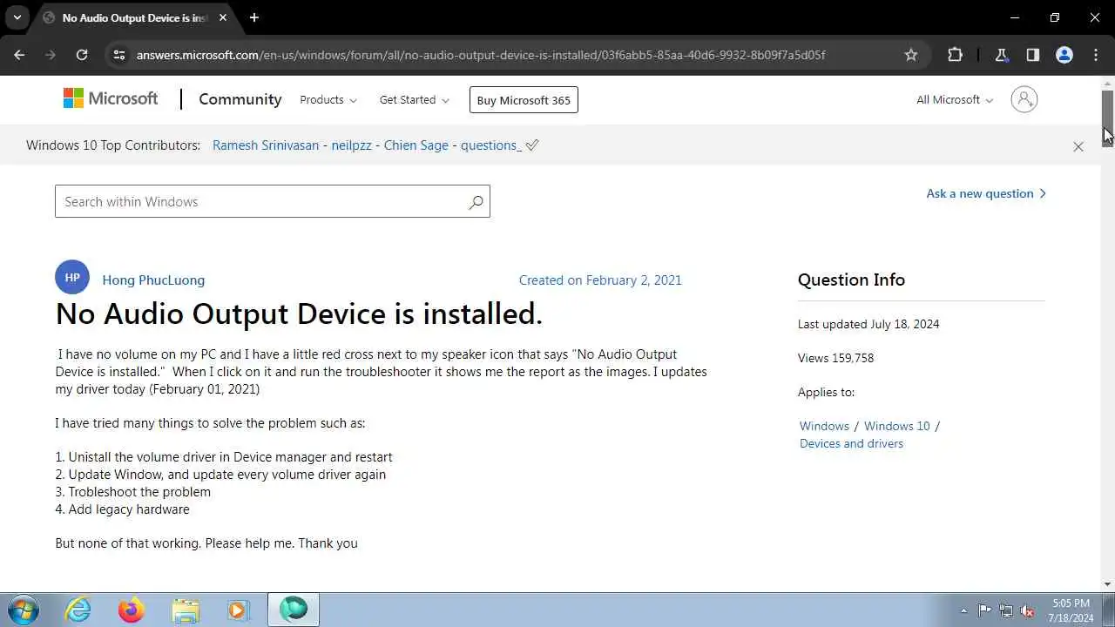Open Action Center flag icon
This screenshot has width=1115, height=627.
984,610
